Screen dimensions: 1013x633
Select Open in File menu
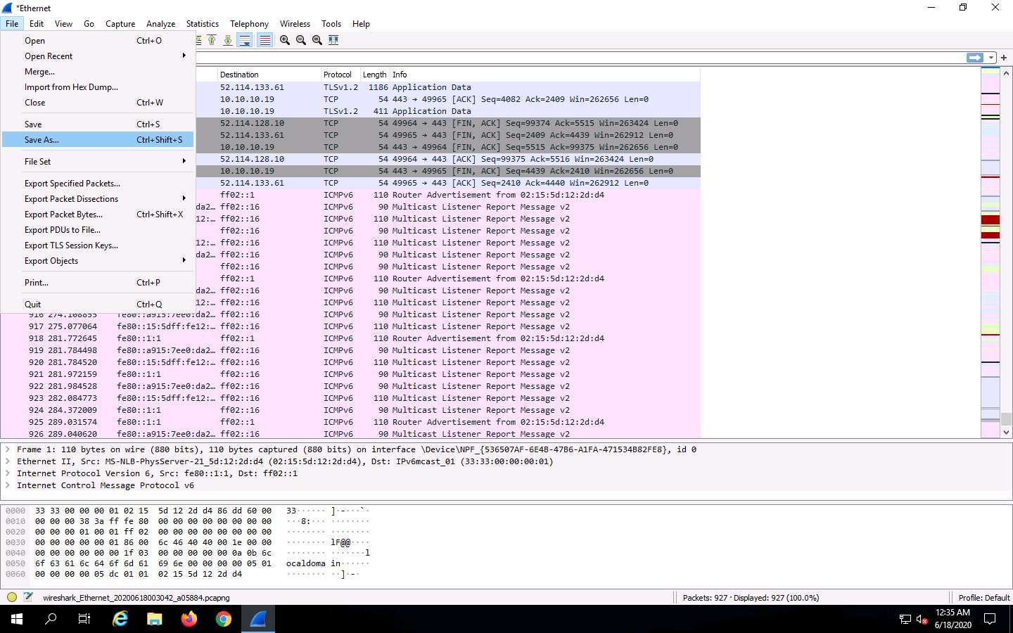(x=98, y=41)
